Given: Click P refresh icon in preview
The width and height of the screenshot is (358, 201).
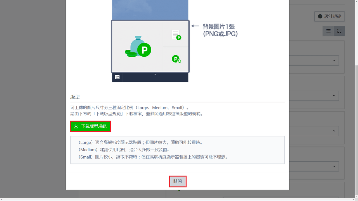Looking at the screenshot, I should point(176,59).
